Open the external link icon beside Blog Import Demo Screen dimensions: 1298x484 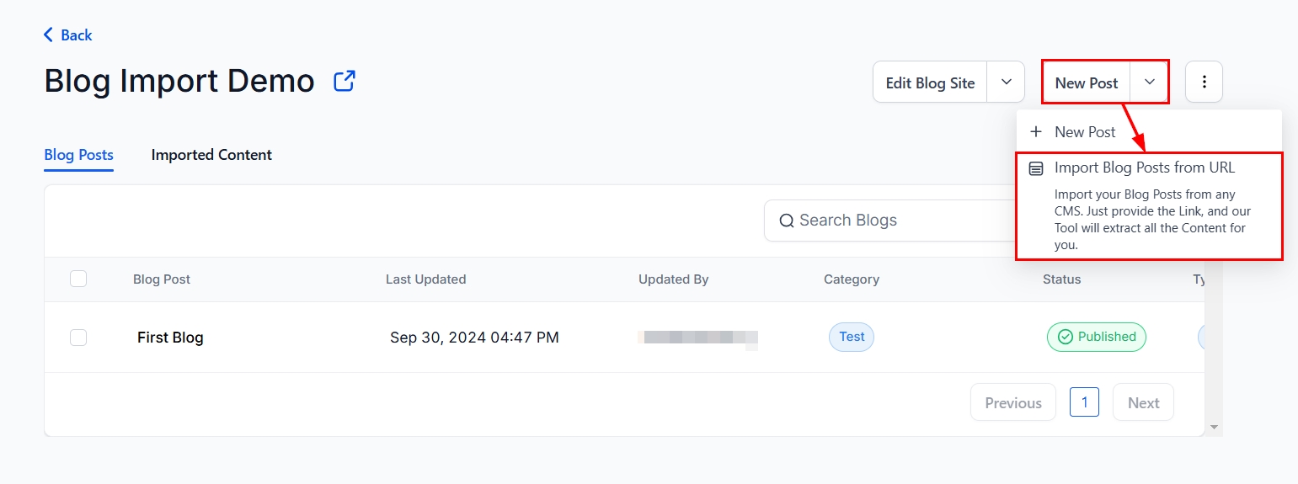pos(345,81)
